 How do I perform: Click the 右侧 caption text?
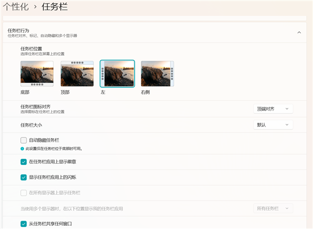[x=146, y=92]
